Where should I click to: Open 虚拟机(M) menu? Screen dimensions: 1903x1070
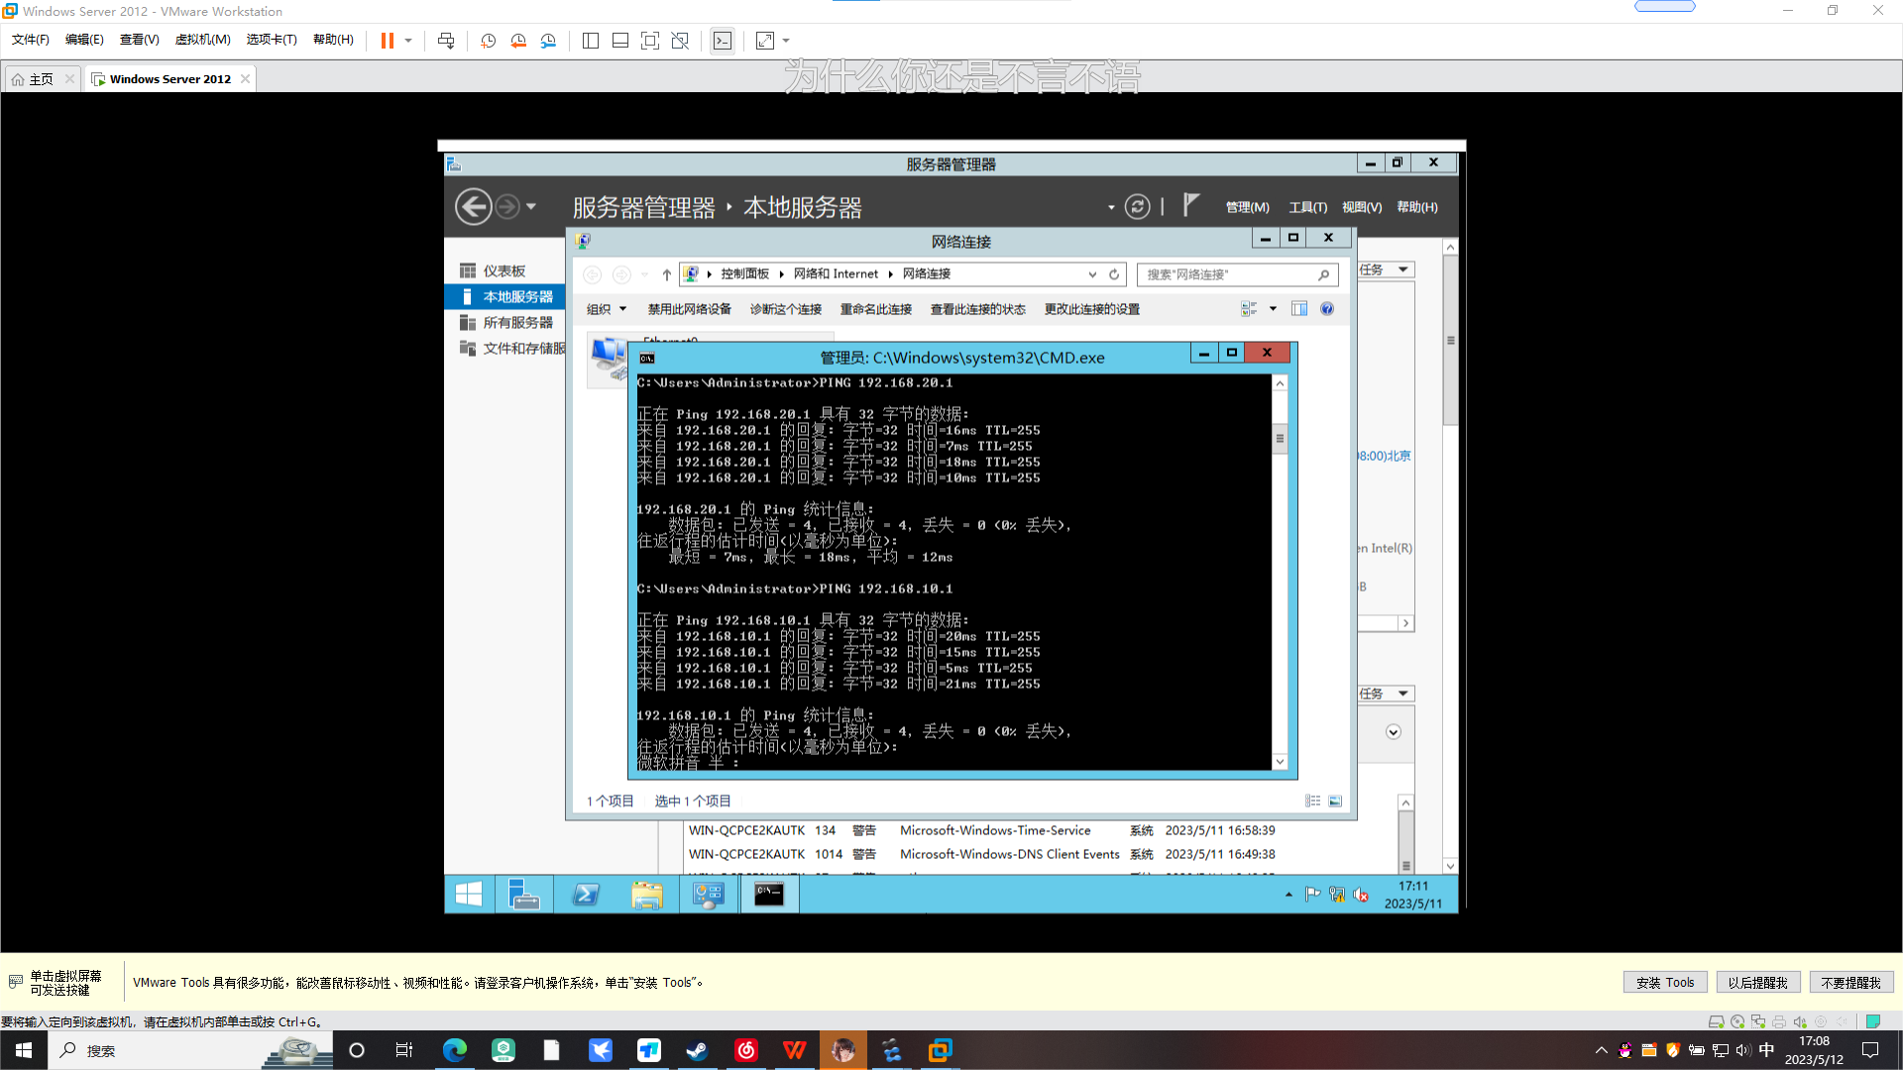click(202, 40)
